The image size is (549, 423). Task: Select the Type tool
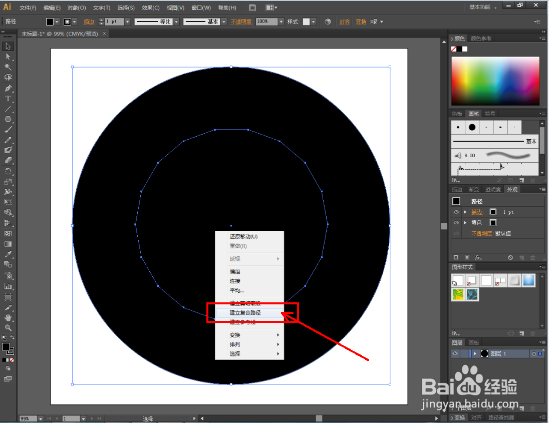[8, 99]
